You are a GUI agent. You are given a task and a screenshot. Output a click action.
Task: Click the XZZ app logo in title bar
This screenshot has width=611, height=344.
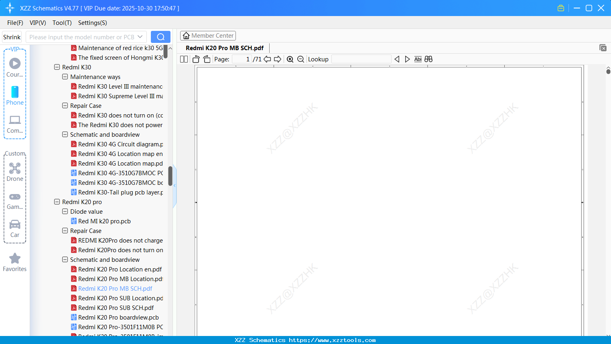pos(10,8)
